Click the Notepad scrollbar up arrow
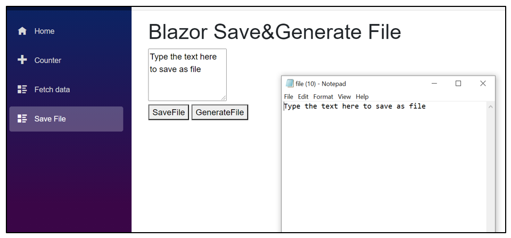 click(x=490, y=107)
